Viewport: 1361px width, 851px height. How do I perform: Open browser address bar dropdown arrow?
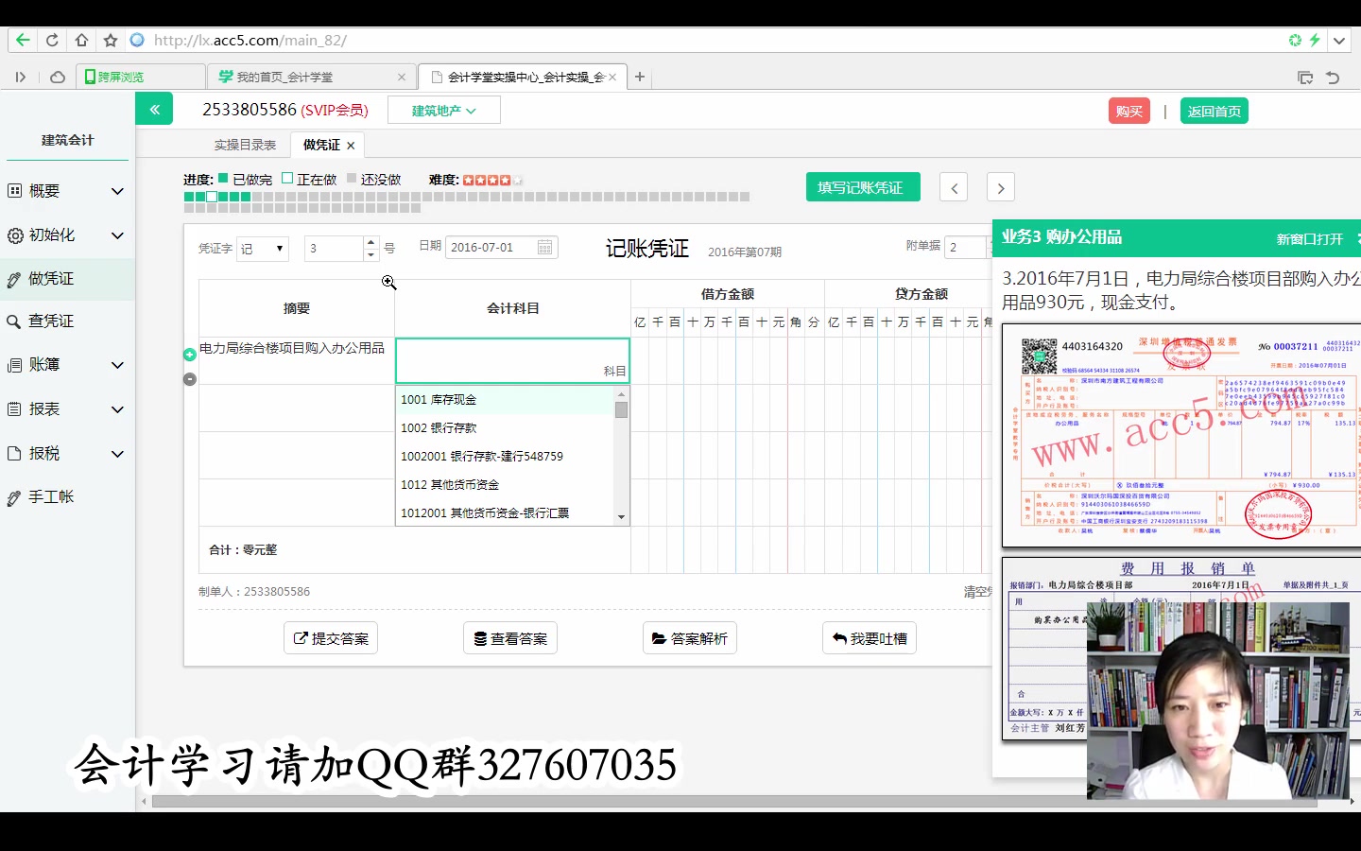click(x=1339, y=41)
